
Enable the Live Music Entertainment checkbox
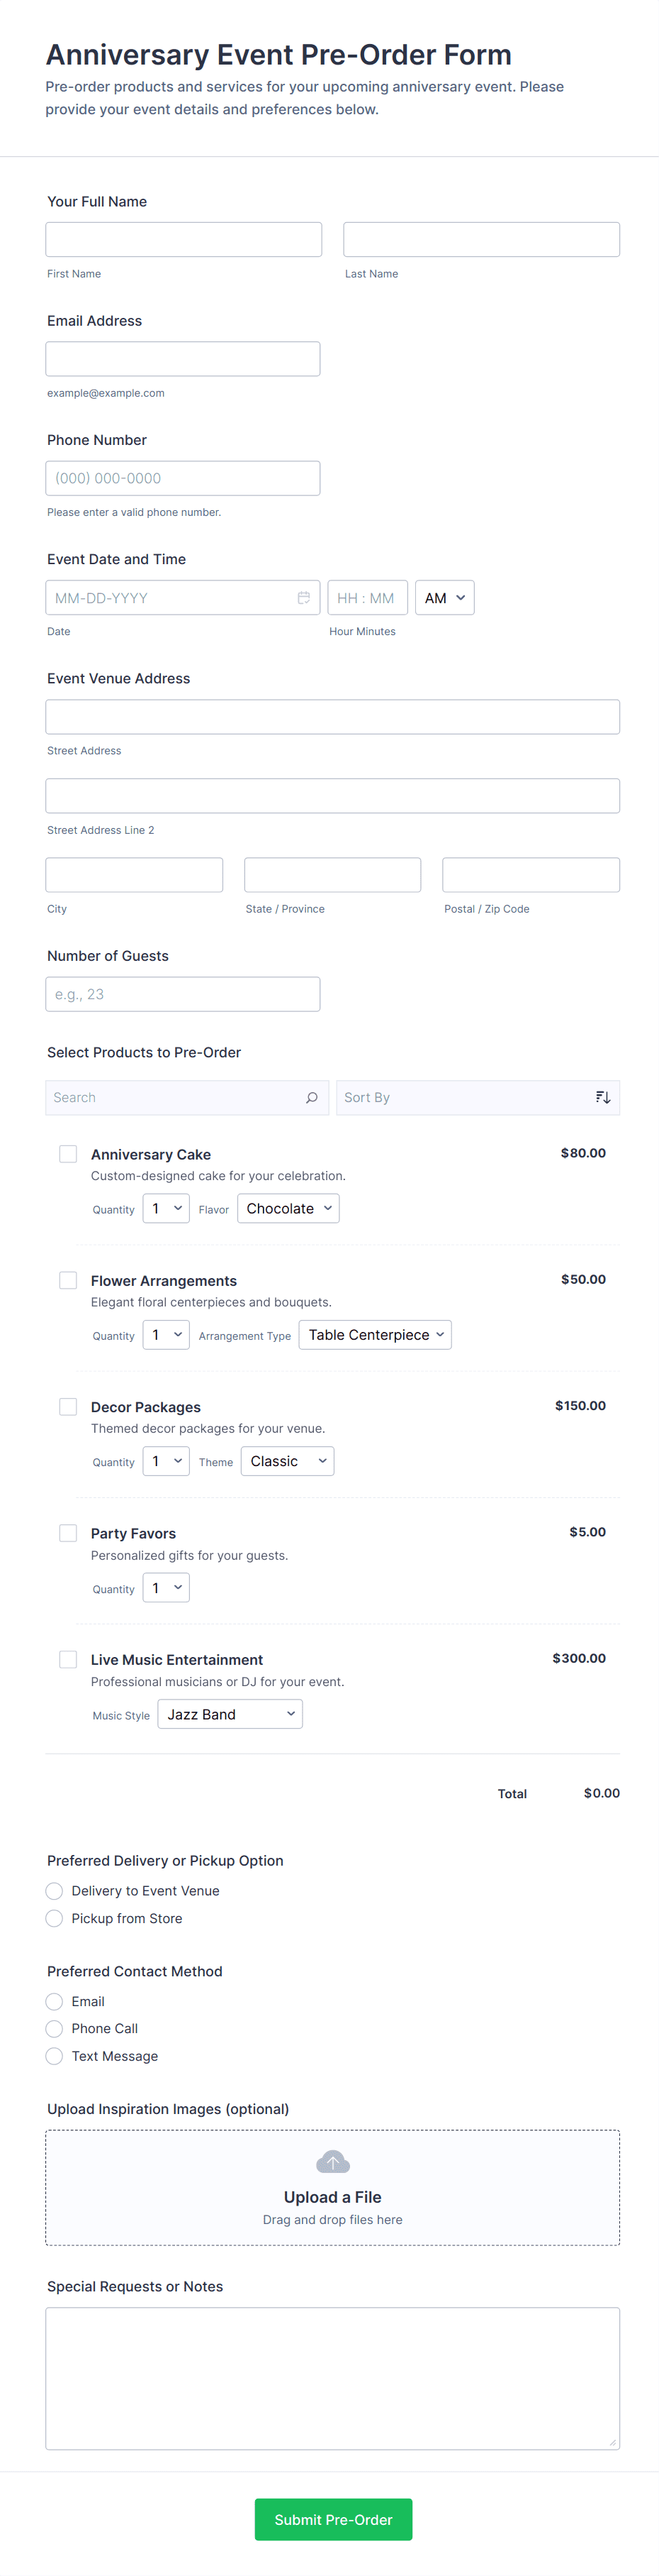point(68,1659)
